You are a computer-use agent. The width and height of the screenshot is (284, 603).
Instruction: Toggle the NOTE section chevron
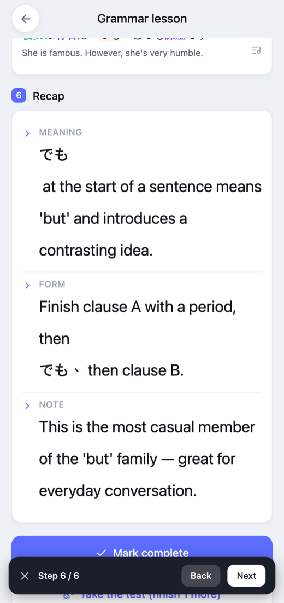click(x=27, y=405)
